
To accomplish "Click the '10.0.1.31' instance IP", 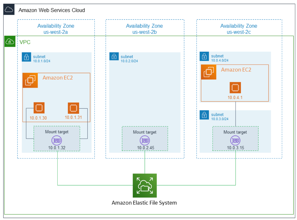I will pos(73,117).
